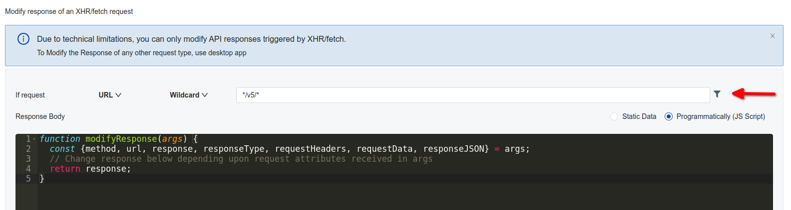Open the source filter funnel icon
Image resolution: width=791 pixels, height=210 pixels.
pos(717,94)
